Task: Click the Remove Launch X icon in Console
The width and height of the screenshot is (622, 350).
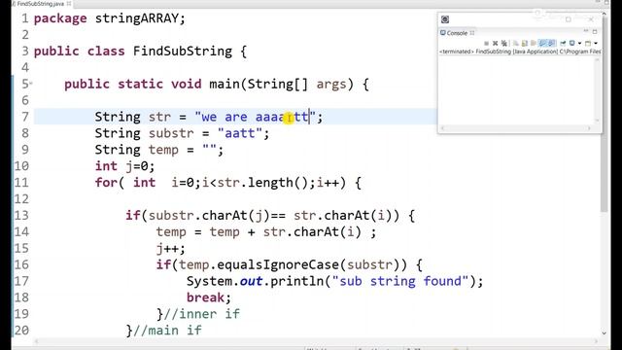Action: click(495, 43)
